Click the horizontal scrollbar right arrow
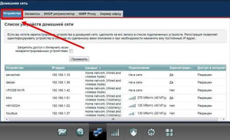This screenshot has width=230, height=140. point(224,119)
